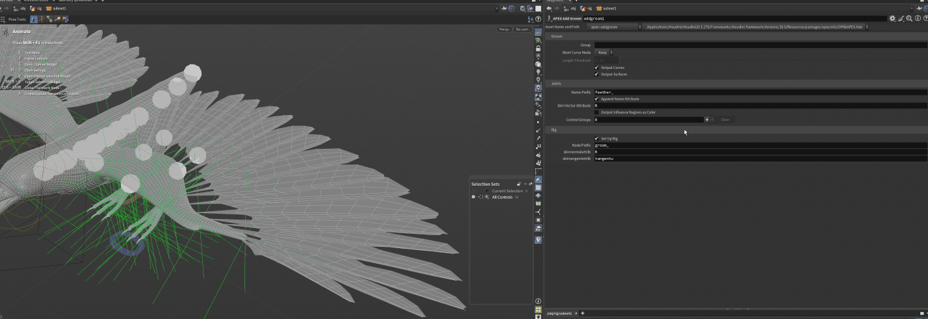Select All Controls in Selection Sets
This screenshot has width=928, height=319.
coord(502,197)
